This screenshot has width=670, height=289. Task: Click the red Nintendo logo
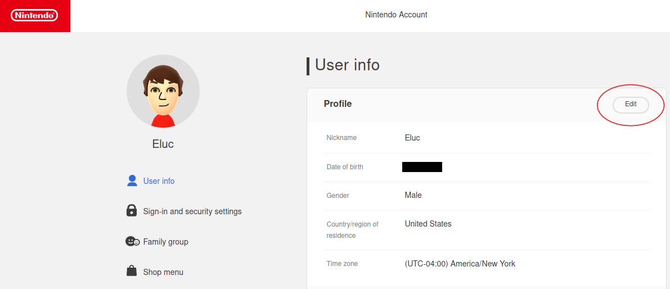click(x=34, y=16)
